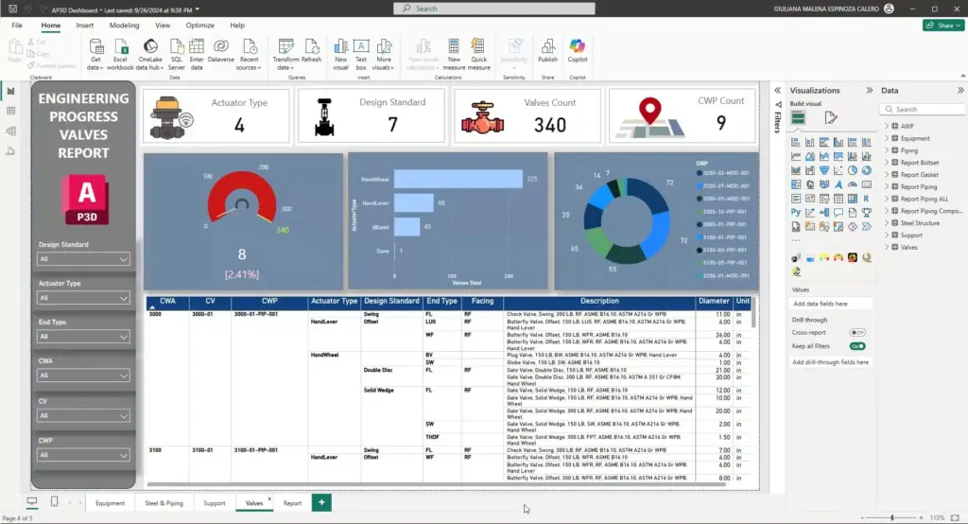Add a new report page

[x=321, y=502]
